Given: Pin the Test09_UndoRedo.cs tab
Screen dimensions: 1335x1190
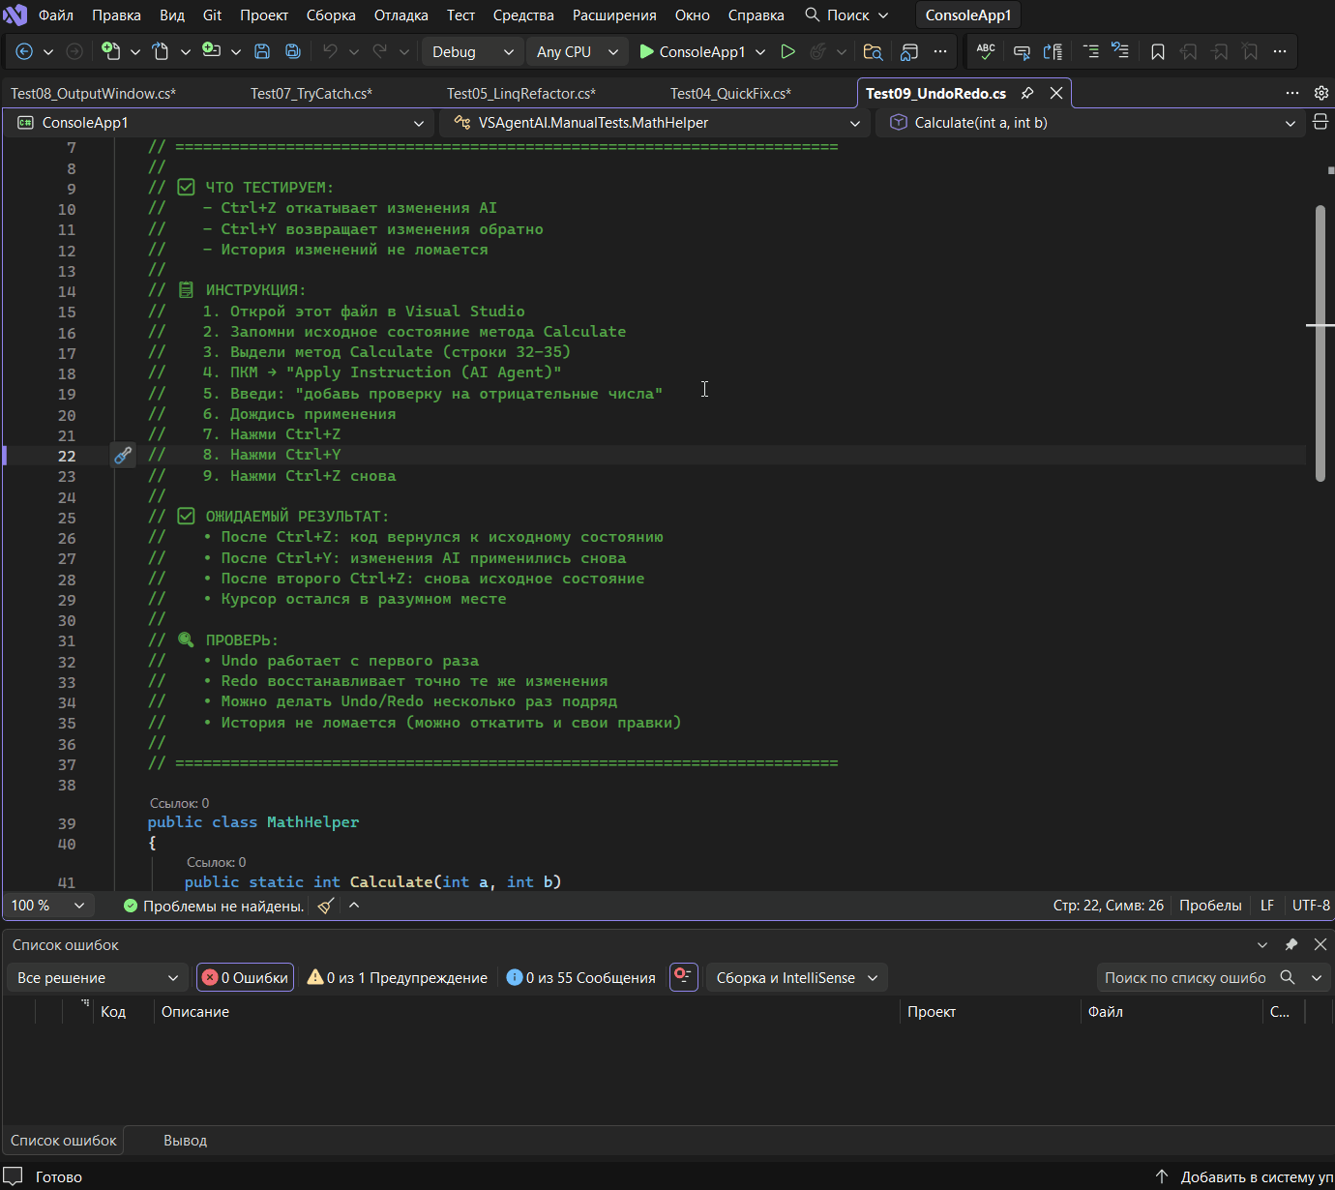Looking at the screenshot, I should (1027, 93).
